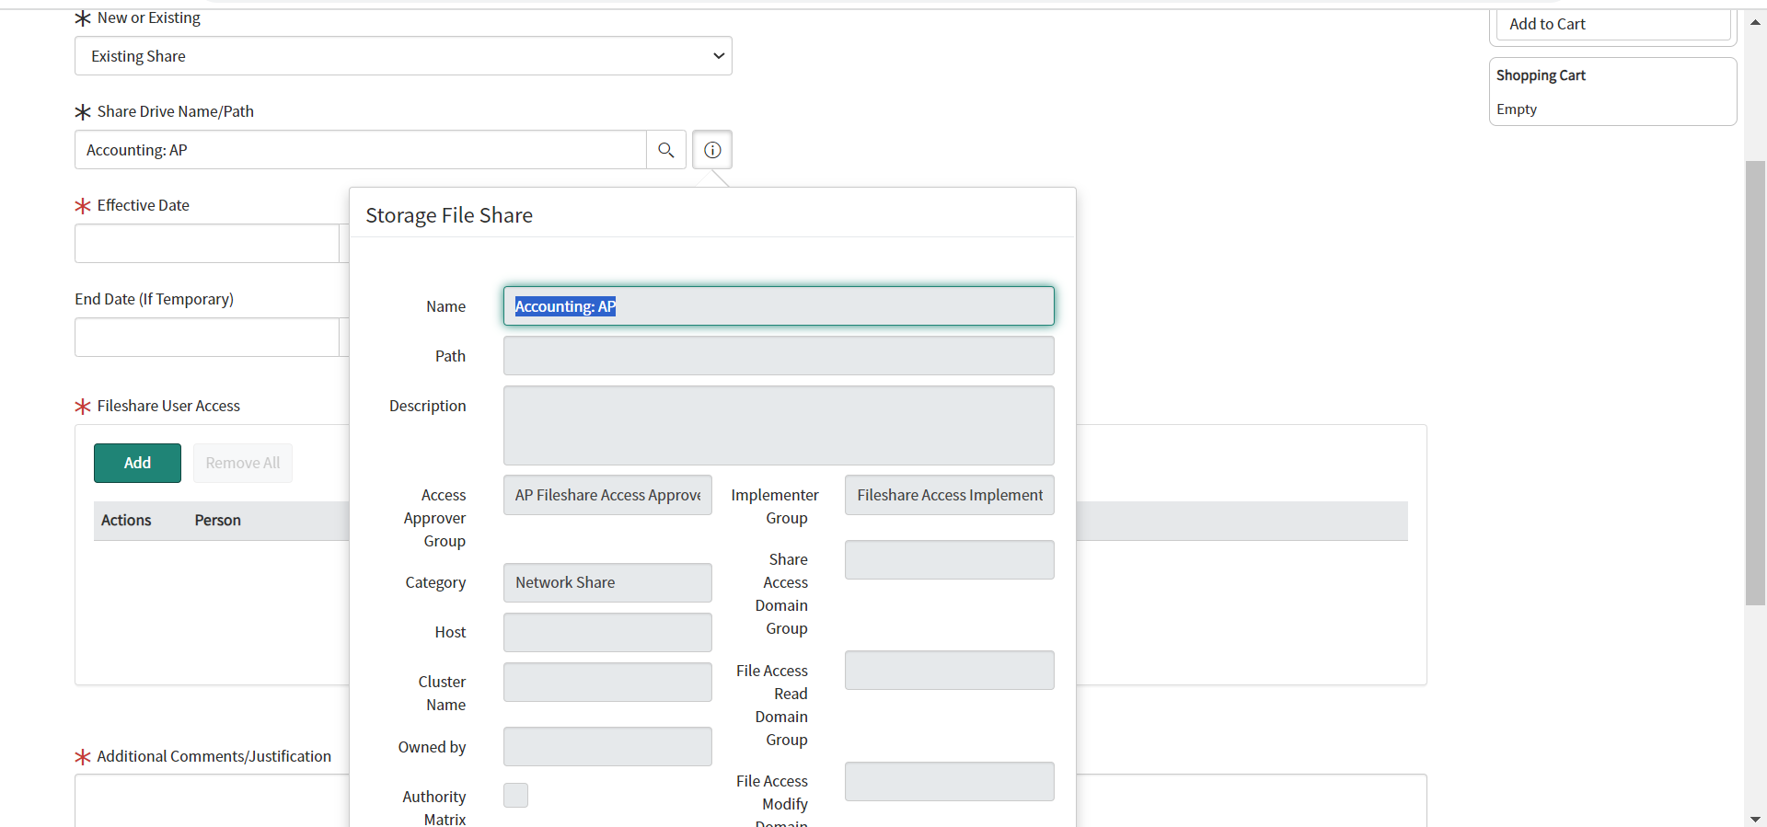Click the Description text area in popup

click(x=779, y=426)
